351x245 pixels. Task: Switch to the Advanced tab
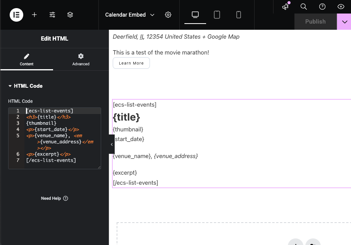coord(81,60)
